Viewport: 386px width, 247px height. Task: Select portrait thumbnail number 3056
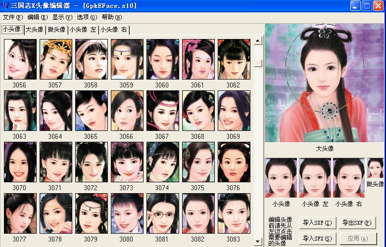[20, 59]
